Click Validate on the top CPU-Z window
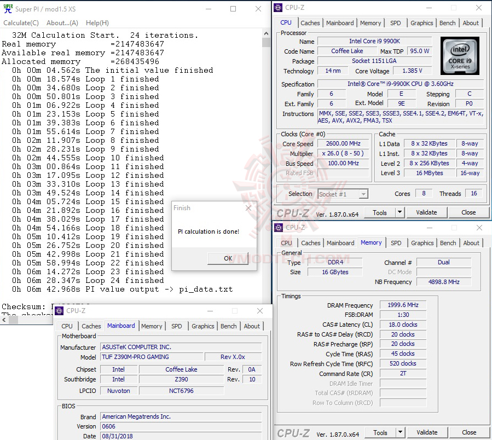 point(428,212)
